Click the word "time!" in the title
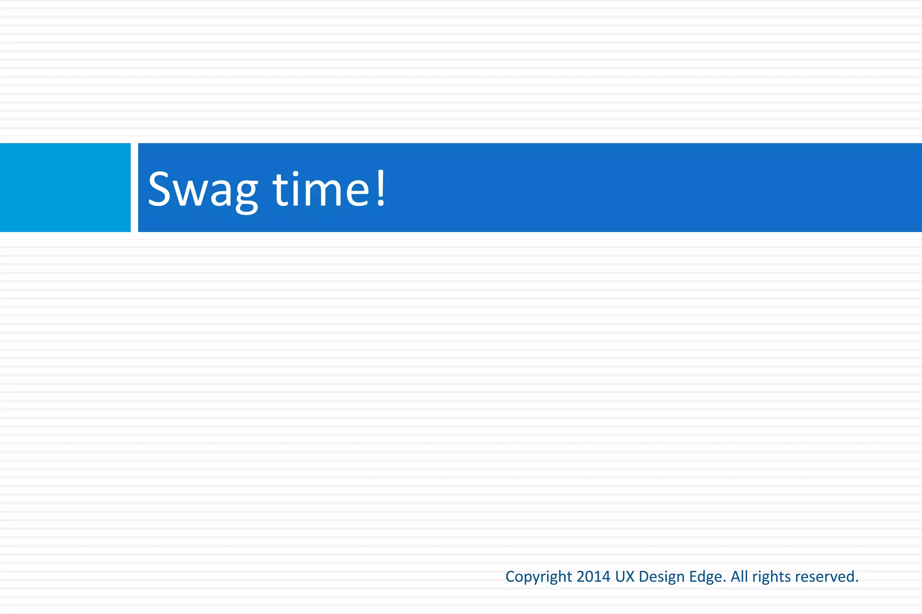The image size is (922, 614). coord(329,189)
